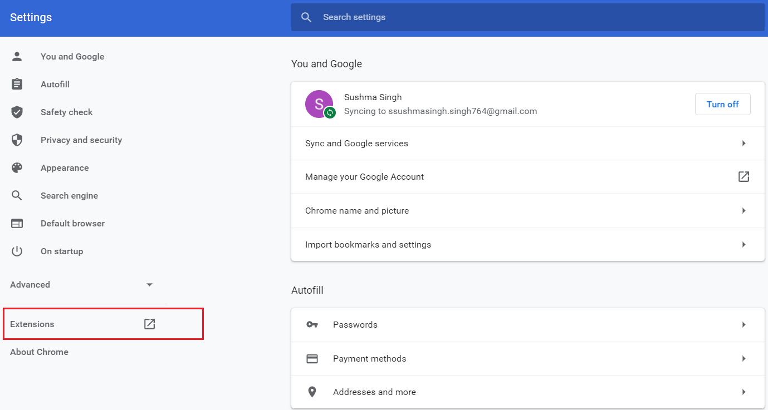Viewport: 768px width, 410px height.
Task: Open About Chrome in the sidebar
Action: pyautogui.click(x=39, y=352)
